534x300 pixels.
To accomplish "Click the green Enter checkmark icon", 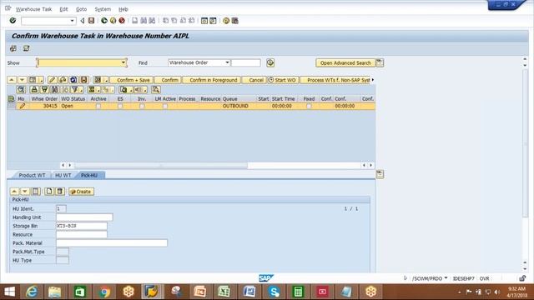I will point(13,21).
